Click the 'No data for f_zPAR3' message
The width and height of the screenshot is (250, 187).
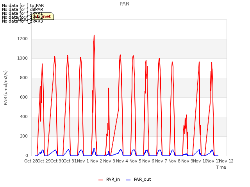(23, 21)
